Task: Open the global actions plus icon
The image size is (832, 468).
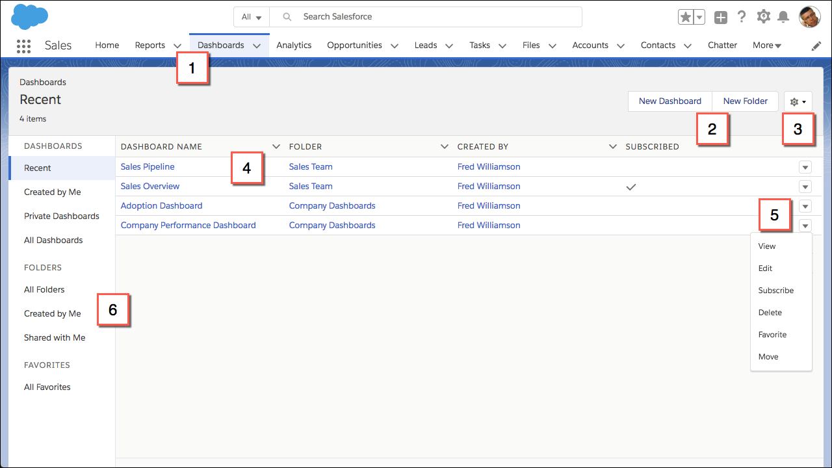Action: pos(720,18)
